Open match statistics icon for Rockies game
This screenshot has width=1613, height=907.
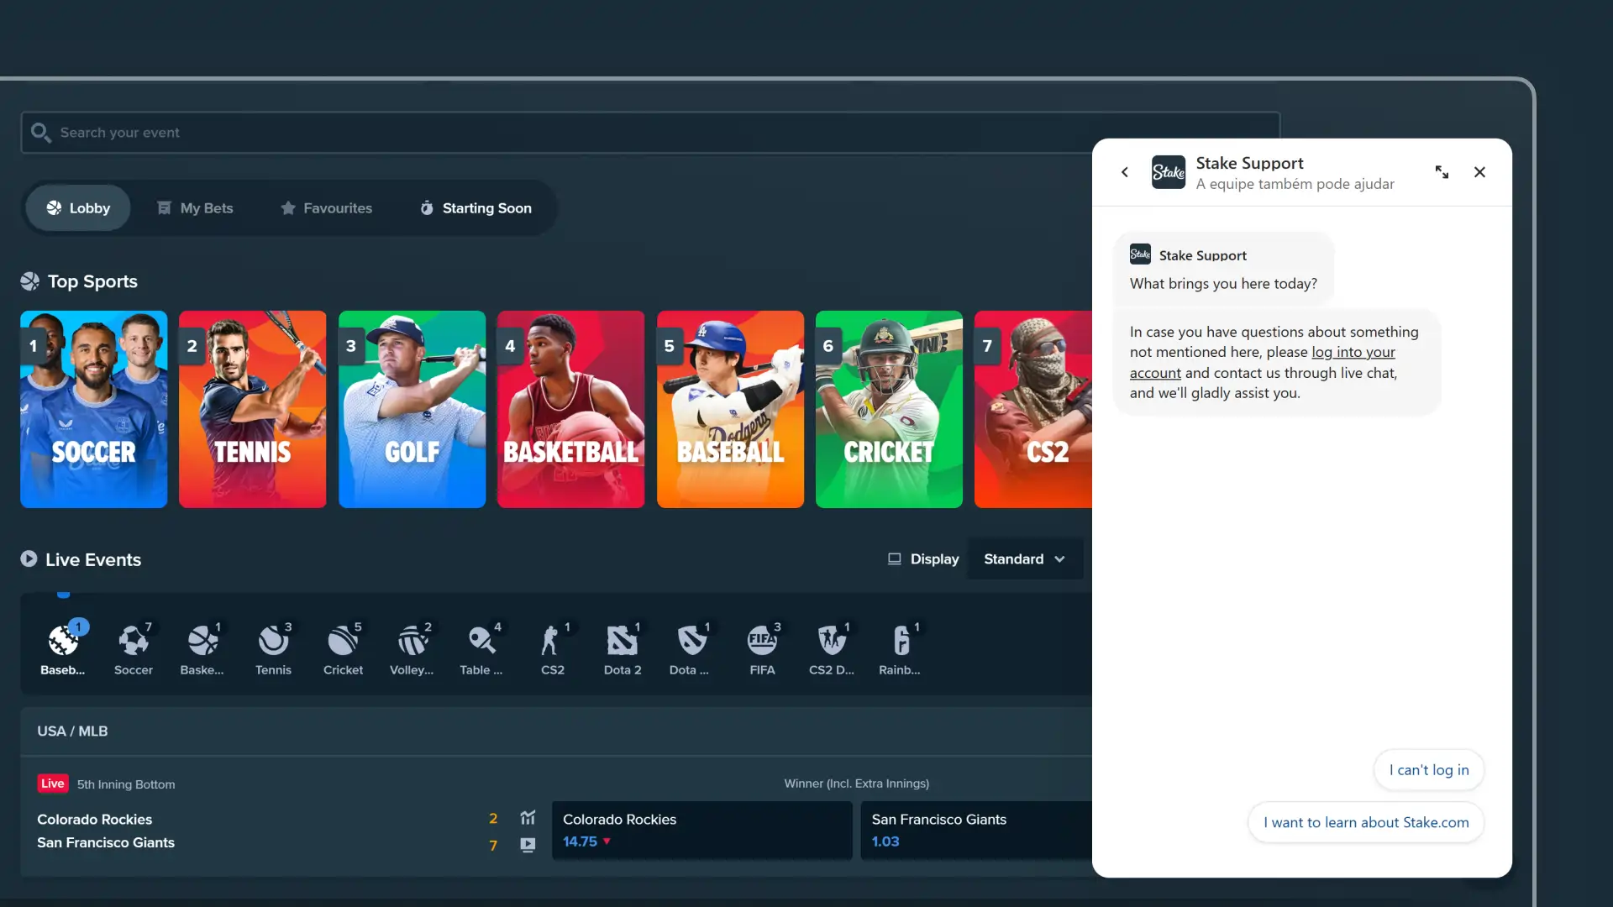[x=528, y=818]
